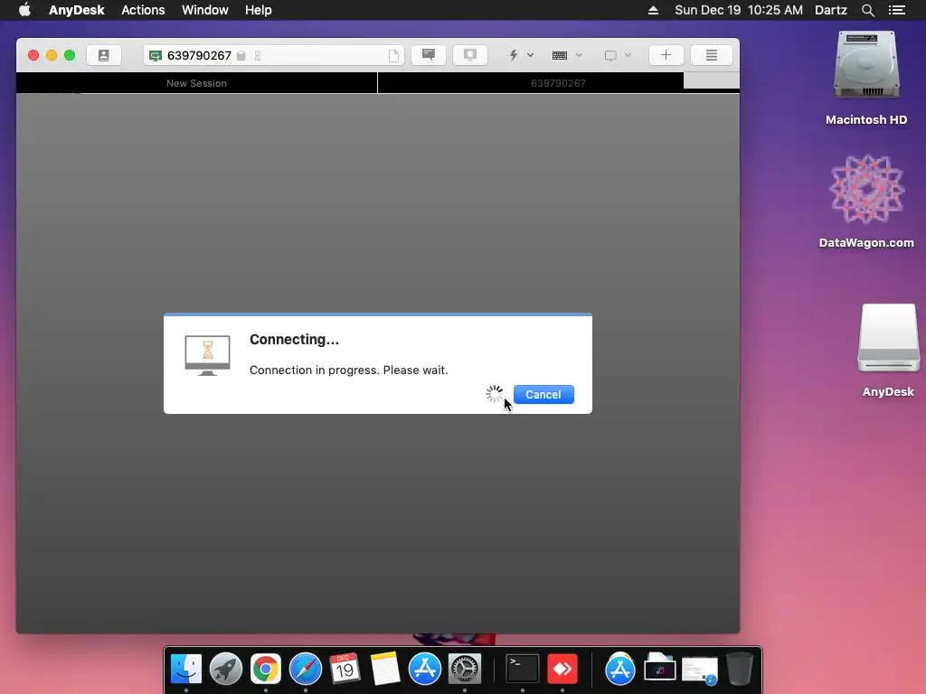The image size is (926, 694).
Task: Click the Dartz user name in menu bar
Action: point(830,10)
